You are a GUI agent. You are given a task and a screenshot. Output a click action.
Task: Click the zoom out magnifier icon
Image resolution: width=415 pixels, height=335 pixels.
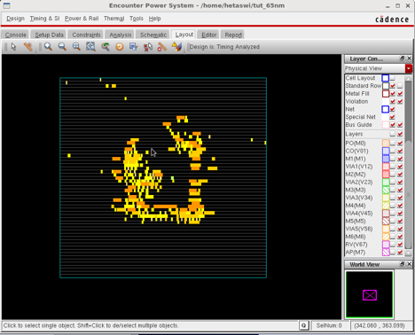coord(62,47)
